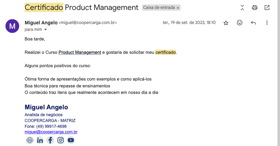Star the message from Miguel Angelo
Screen dimensions: 280x146
226,23
